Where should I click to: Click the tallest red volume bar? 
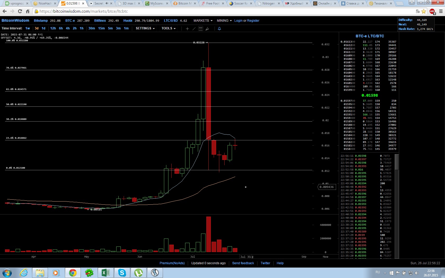pyautogui.click(x=208, y=234)
